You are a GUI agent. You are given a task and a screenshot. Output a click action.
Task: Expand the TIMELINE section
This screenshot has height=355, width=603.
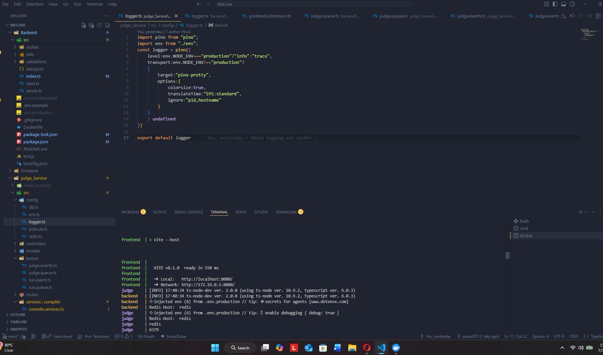pos(59,322)
